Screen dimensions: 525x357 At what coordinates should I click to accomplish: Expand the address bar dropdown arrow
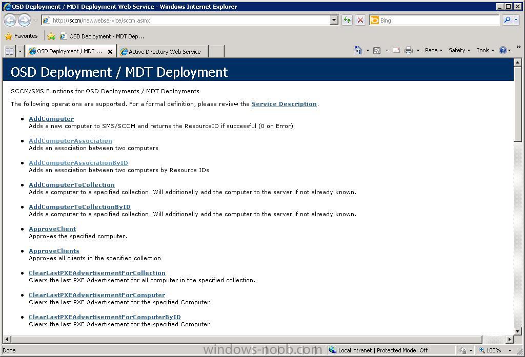pos(334,20)
